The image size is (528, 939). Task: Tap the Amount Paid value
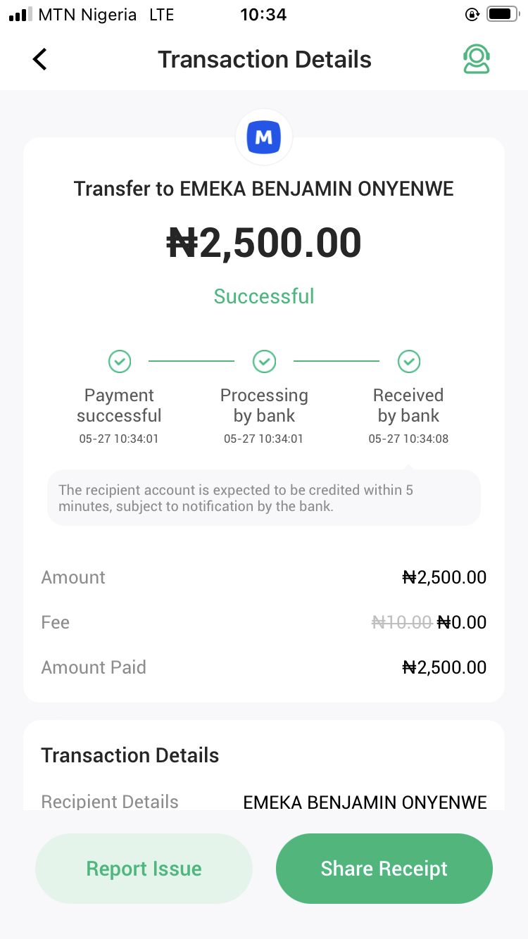coord(444,667)
